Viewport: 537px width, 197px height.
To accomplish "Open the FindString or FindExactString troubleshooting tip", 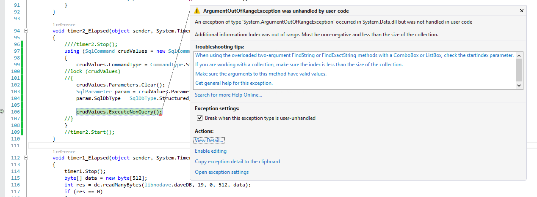I will pos(354,55).
